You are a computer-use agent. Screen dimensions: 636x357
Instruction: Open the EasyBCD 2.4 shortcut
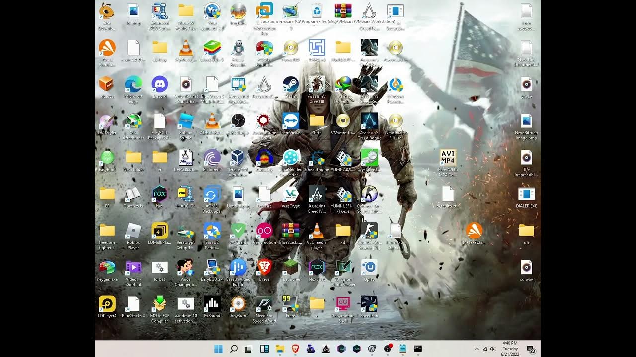[x=212, y=270]
